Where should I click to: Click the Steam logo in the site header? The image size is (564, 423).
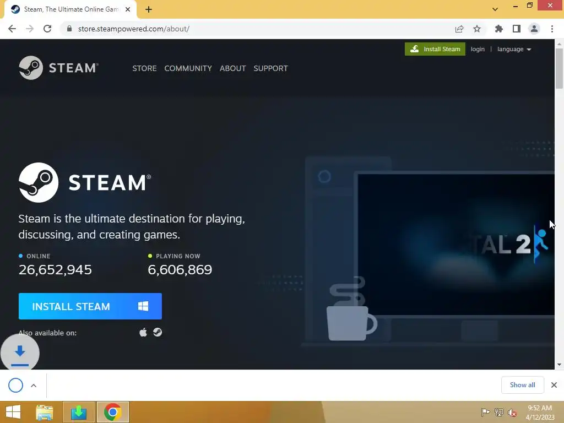tap(58, 68)
